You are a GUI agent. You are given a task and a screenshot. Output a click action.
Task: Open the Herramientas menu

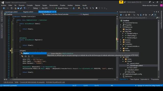[53, 5]
